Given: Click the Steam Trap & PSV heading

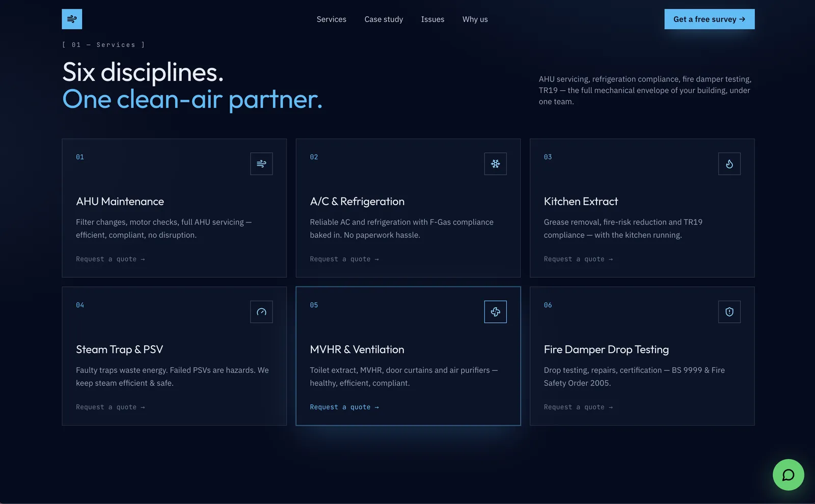Looking at the screenshot, I should click(x=119, y=350).
